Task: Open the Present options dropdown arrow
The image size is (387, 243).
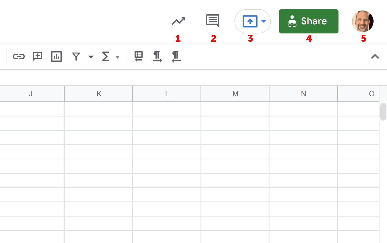Action: pos(263,21)
